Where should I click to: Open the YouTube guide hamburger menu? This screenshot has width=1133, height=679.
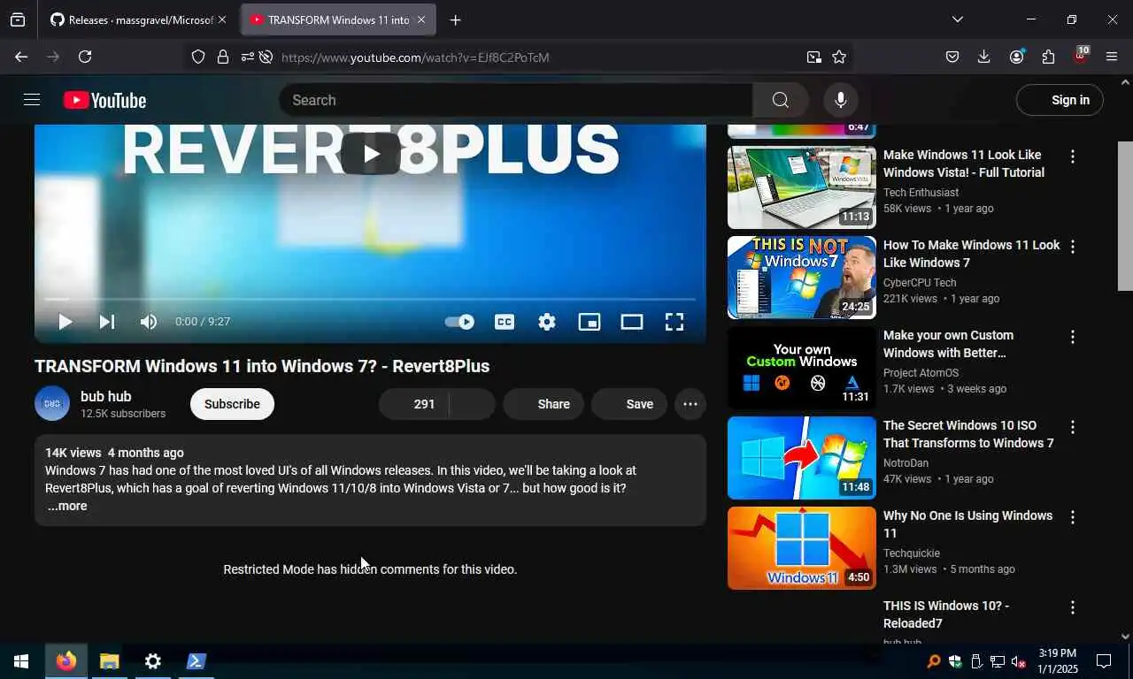coord(32,100)
